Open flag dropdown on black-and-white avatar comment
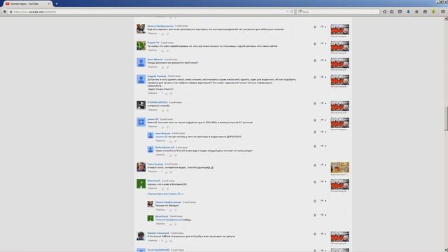Viewport: 448px width, 252px height. click(x=323, y=104)
